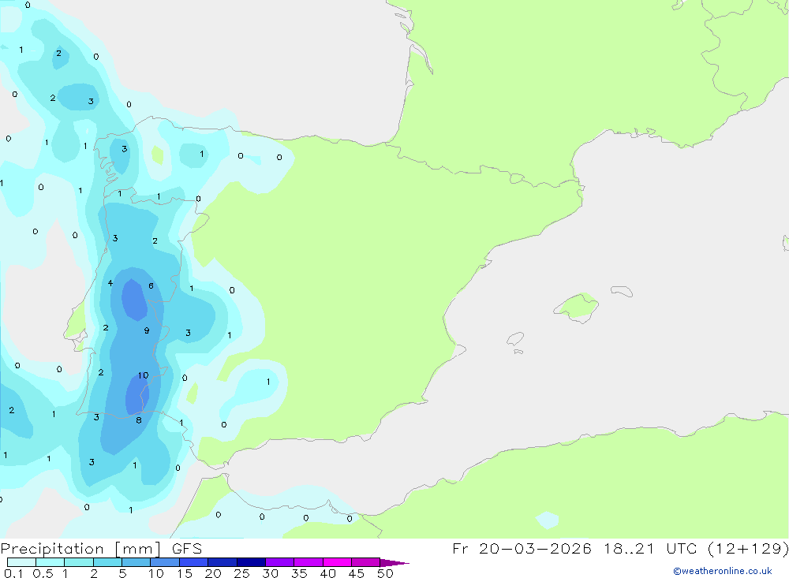The width and height of the screenshot is (789, 578).
Task: Select the 1–2 mm legend color swatch
Action: pyautogui.click(x=79, y=562)
